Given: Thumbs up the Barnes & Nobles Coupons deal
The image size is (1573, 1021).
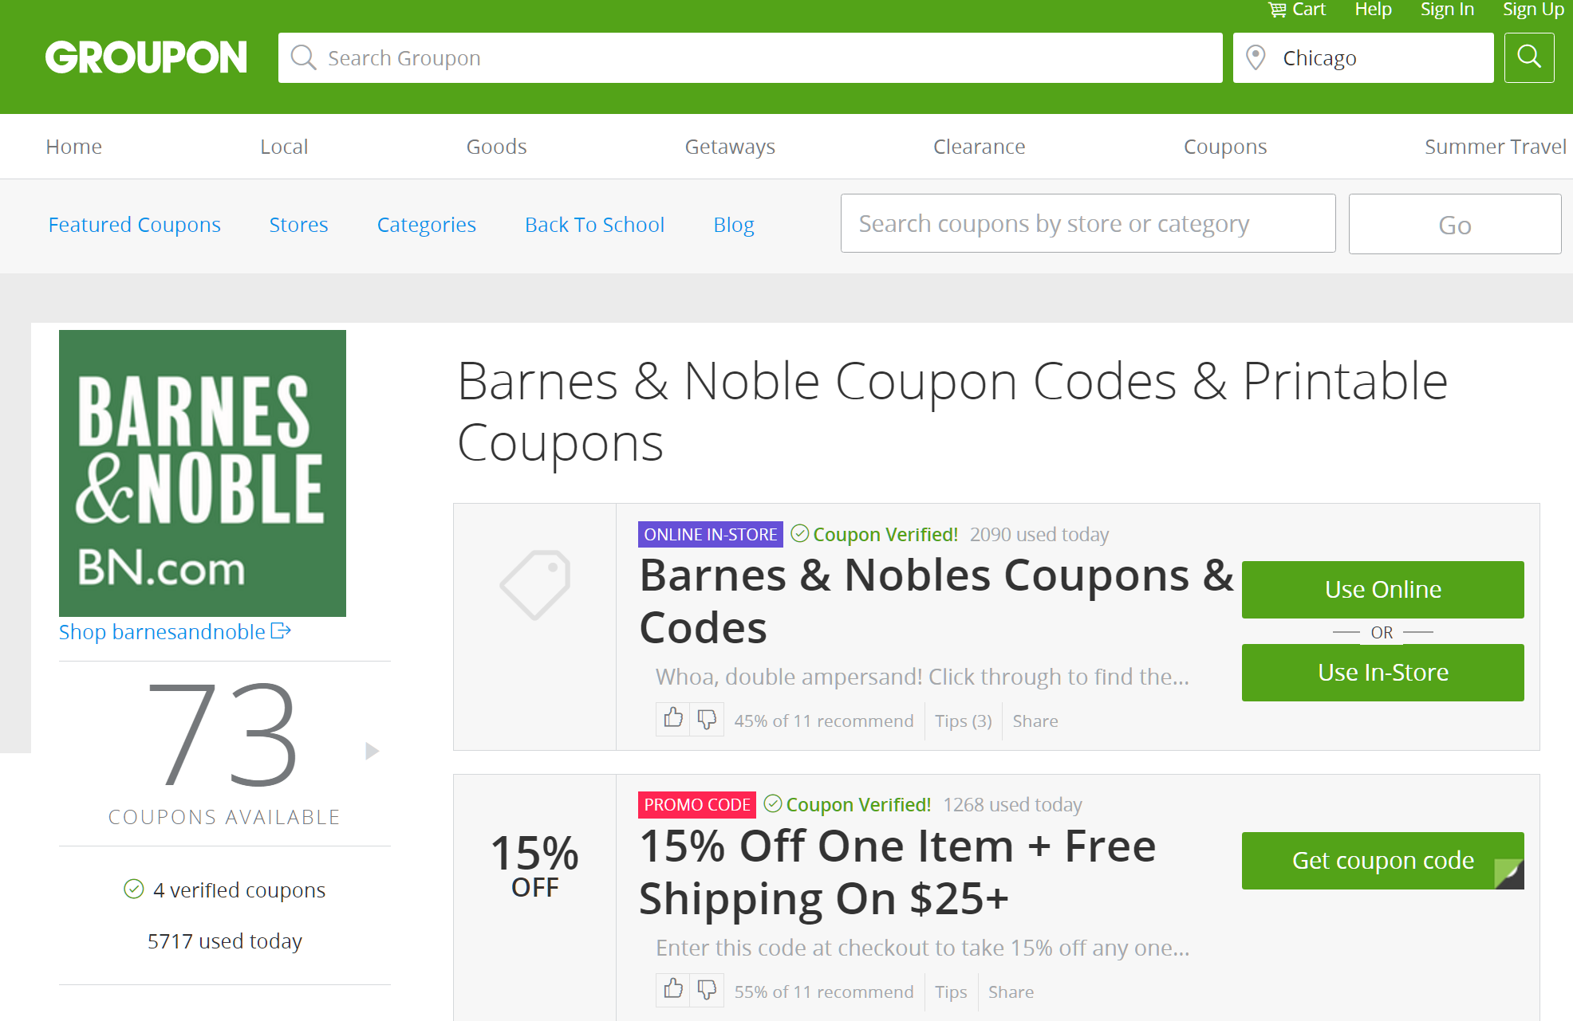Looking at the screenshot, I should click(x=673, y=719).
